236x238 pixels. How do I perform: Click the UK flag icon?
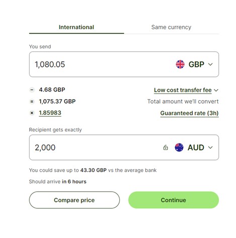180,64
